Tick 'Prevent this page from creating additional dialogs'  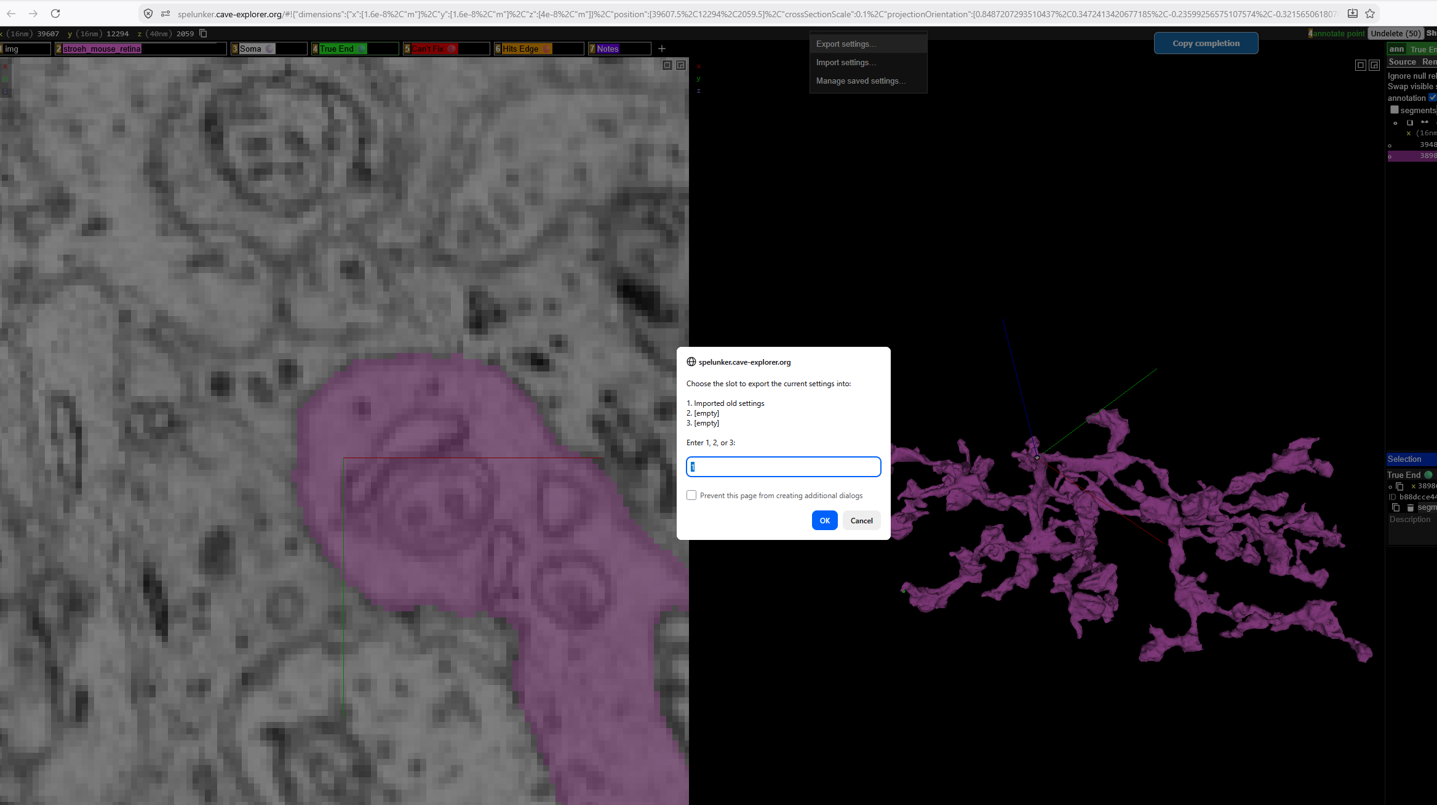click(x=691, y=495)
